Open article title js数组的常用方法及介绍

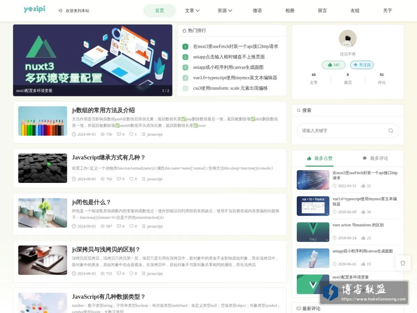103,111
